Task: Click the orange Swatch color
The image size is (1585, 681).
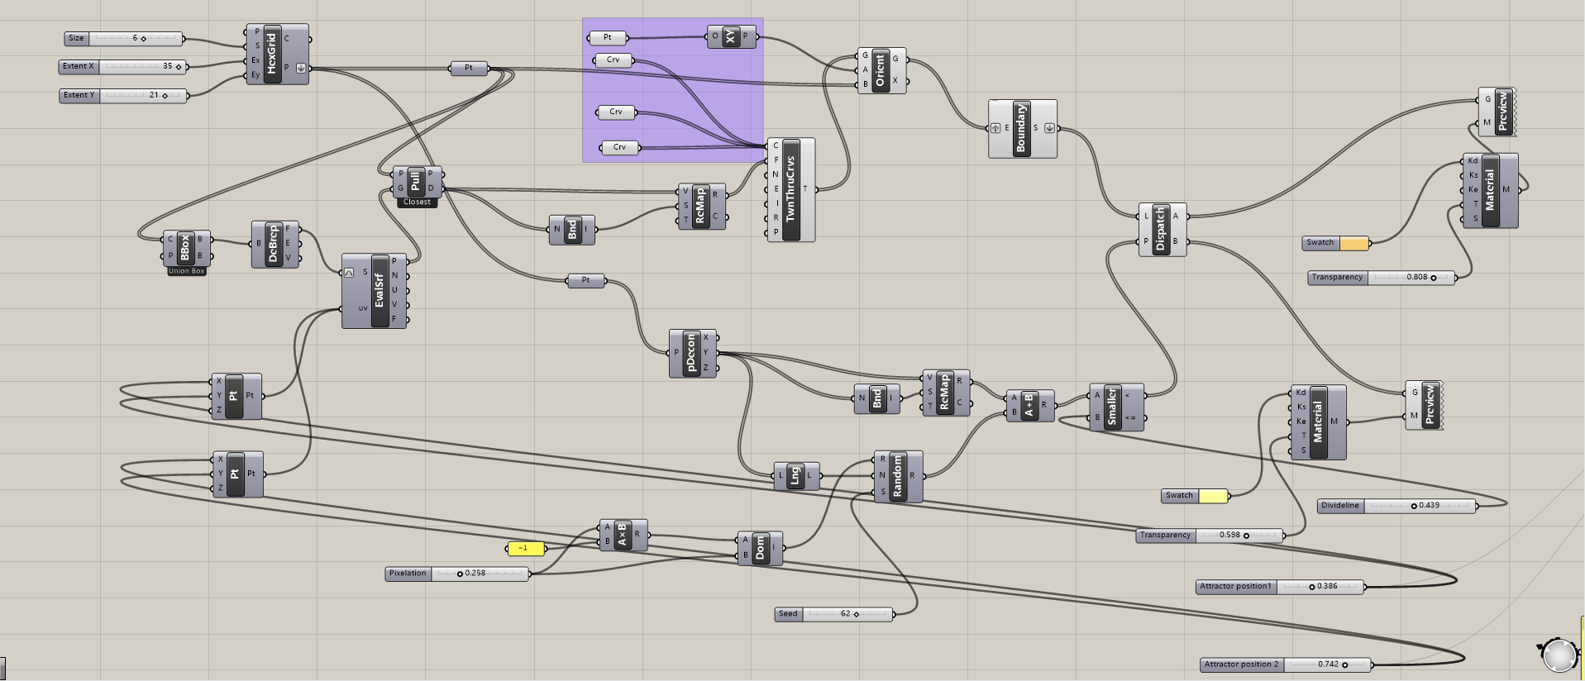Action: tap(1353, 243)
